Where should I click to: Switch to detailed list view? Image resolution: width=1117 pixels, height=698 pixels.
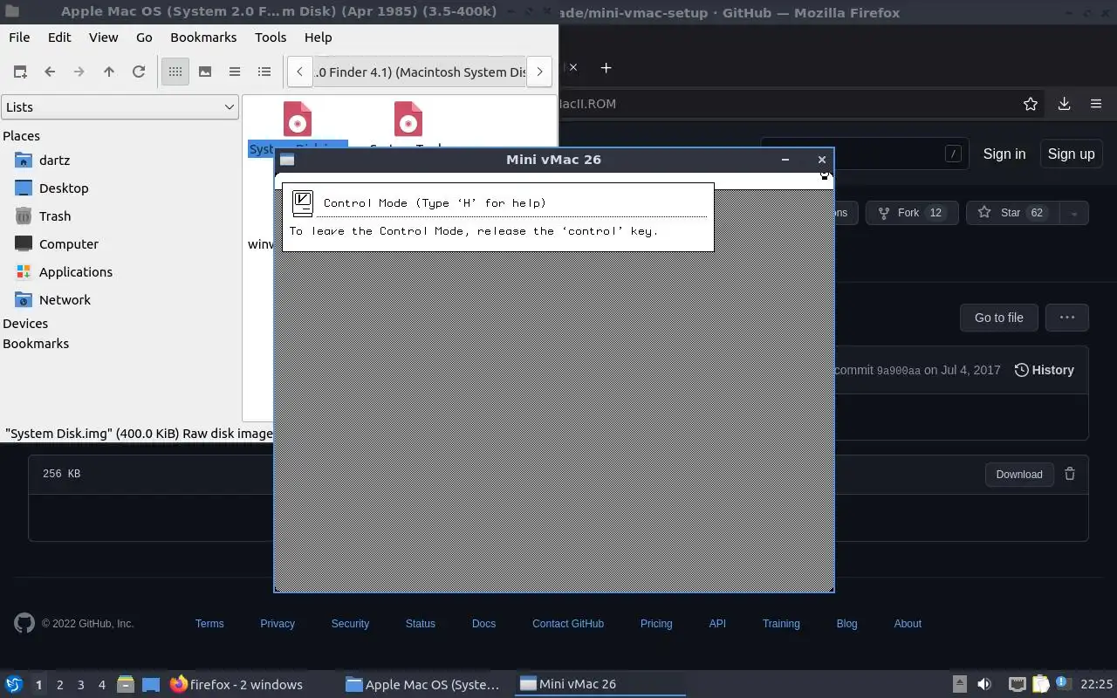(x=264, y=72)
